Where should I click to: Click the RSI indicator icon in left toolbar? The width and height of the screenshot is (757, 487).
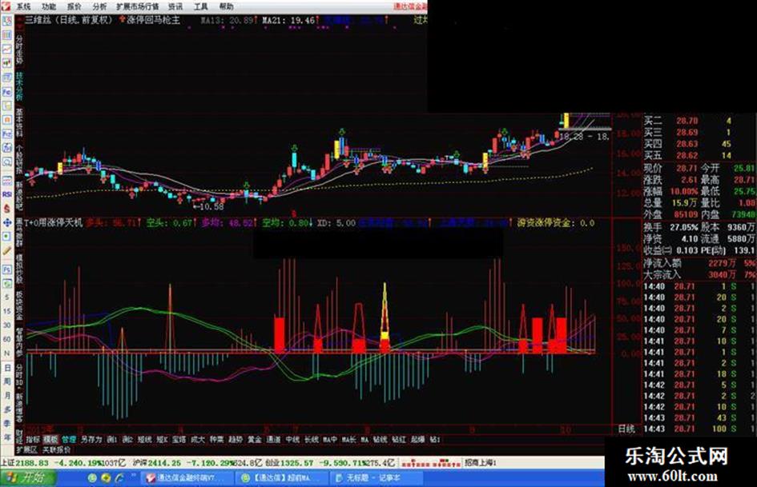point(6,194)
